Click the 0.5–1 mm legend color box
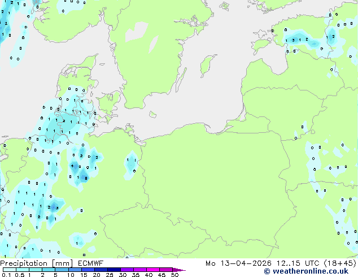The width and height of the screenshot is (358, 277). click(x=23, y=270)
